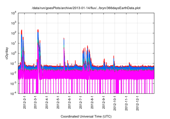Click the Coordinated Universal Time axis label
Image resolution: width=170 pixels, height=119 pixels.
click(86, 116)
